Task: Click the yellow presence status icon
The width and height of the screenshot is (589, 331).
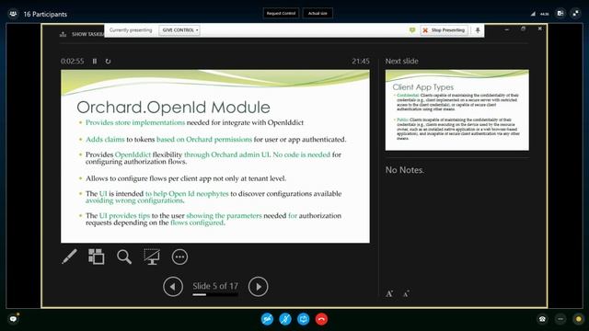Action: tap(579, 319)
